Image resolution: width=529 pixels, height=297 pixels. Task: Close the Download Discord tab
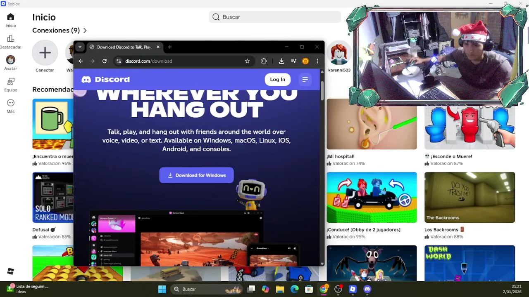point(158,47)
